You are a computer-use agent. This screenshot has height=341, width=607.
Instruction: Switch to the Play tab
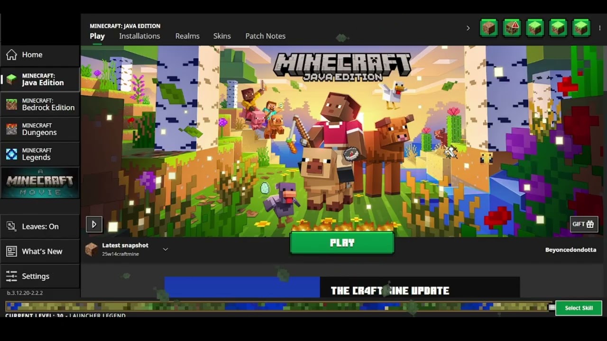(x=97, y=36)
